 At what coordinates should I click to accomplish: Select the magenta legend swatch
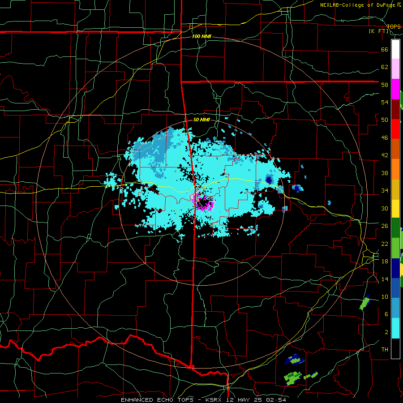point(395,89)
